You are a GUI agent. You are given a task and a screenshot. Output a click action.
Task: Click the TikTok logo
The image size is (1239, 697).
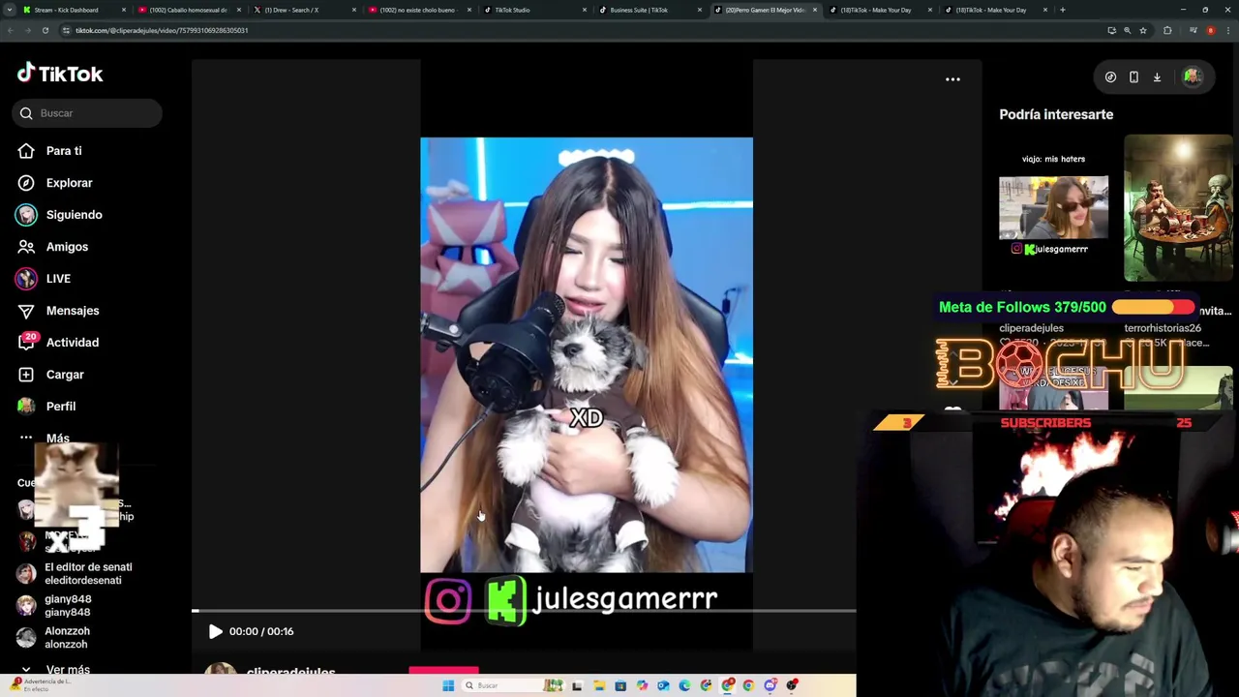(x=60, y=74)
